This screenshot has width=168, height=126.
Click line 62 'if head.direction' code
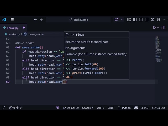[x=43, y=52]
